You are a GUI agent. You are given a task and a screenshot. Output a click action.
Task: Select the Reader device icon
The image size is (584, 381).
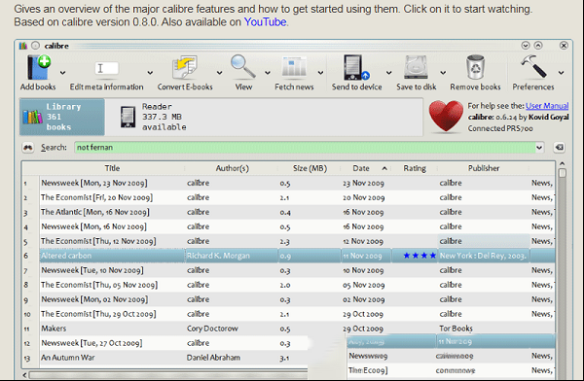(x=128, y=117)
